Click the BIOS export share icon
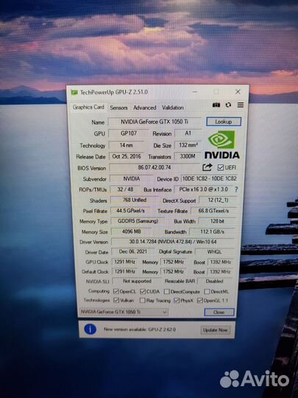 pyautogui.click(x=207, y=167)
